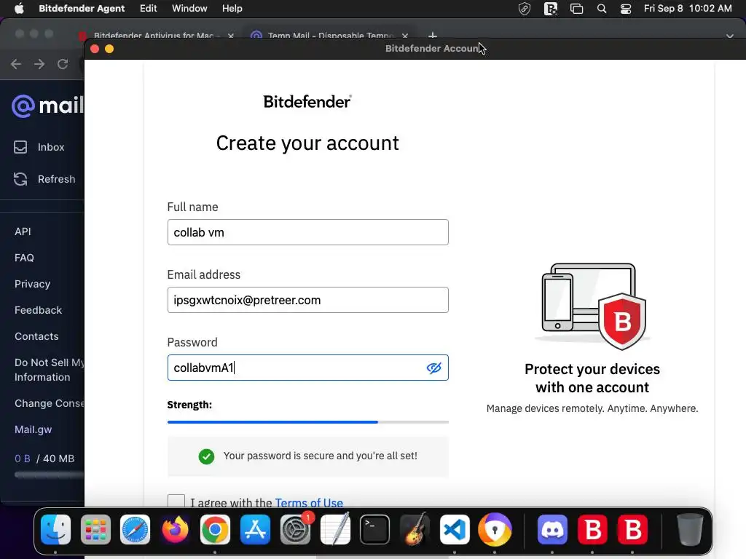Launch Safari from the Dock
Screen dimensions: 746x559
pyautogui.click(x=135, y=529)
